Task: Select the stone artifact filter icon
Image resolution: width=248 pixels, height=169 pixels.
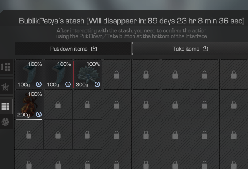Action: tap(6, 122)
